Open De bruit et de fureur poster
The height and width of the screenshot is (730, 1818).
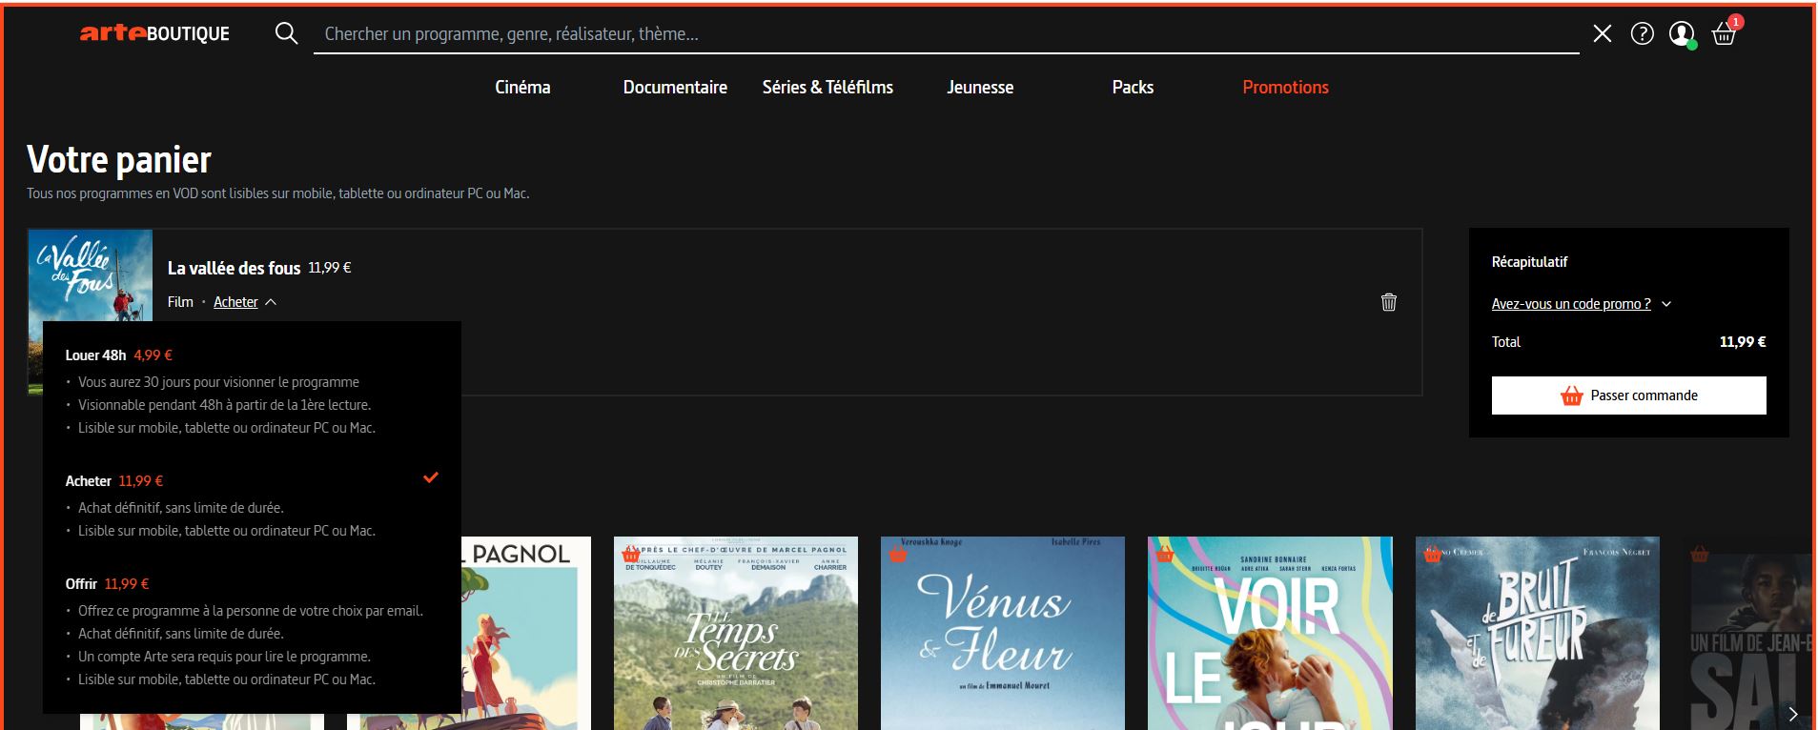coord(1537,633)
